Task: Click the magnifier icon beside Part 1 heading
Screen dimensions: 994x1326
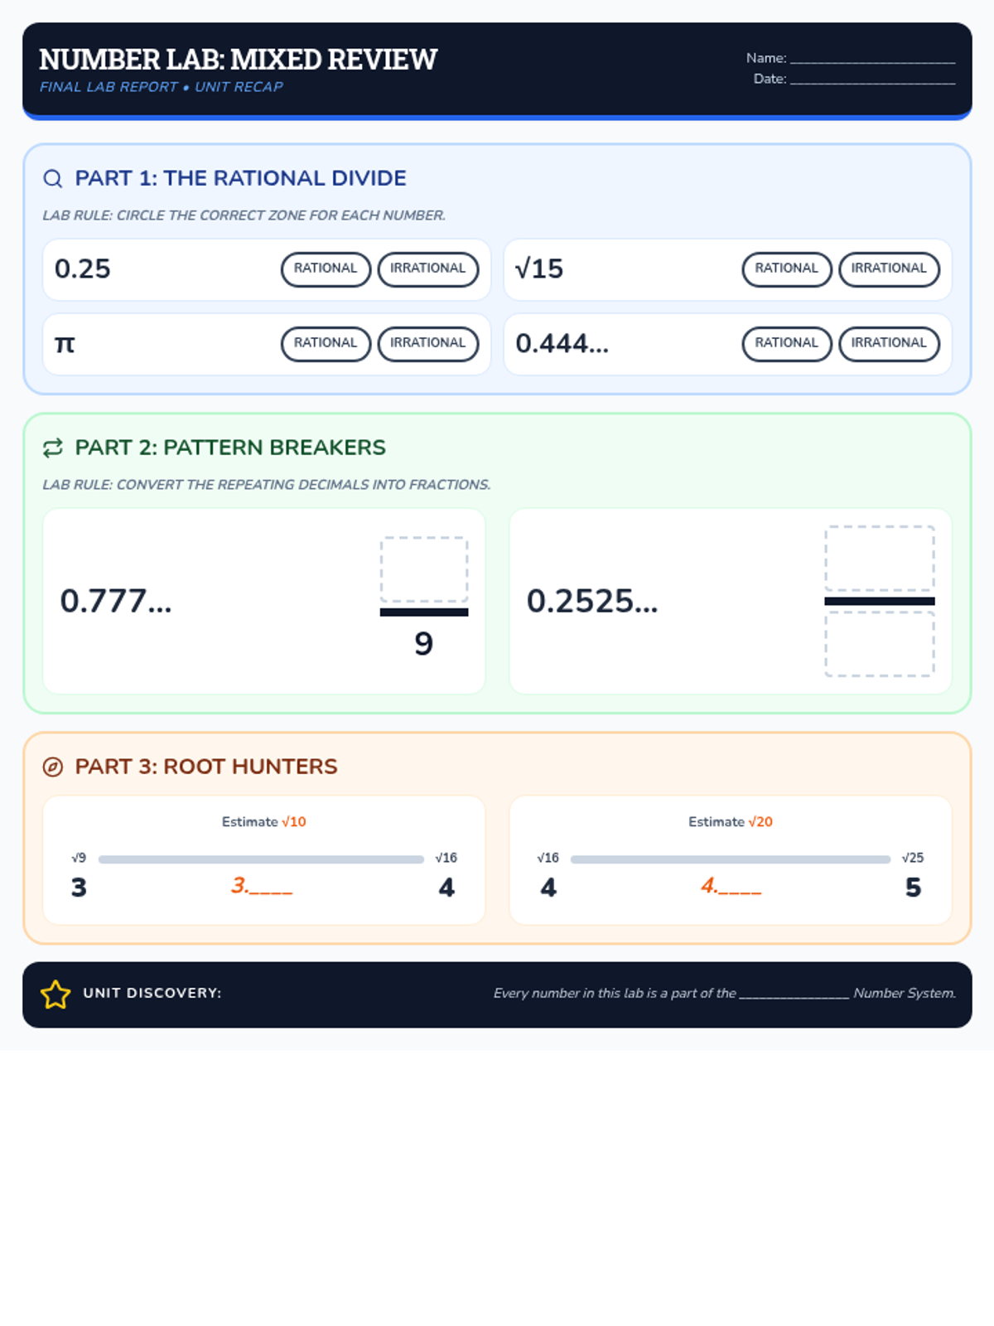Action: click(53, 178)
